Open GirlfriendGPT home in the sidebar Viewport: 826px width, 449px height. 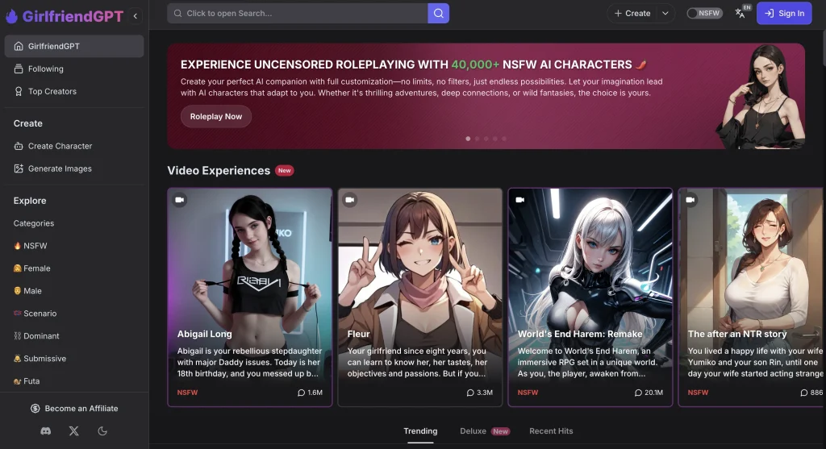(x=74, y=46)
